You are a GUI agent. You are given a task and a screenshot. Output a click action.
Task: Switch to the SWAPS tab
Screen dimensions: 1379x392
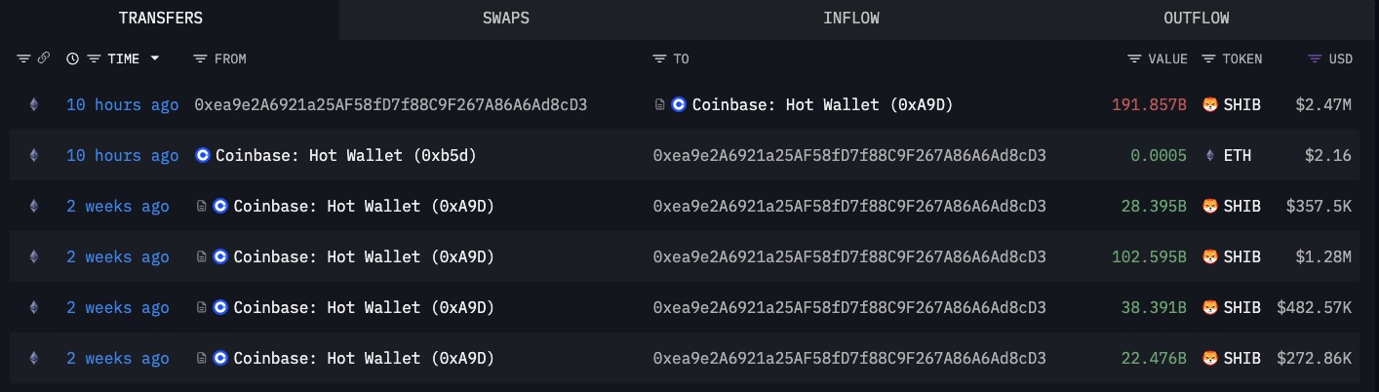505,19
